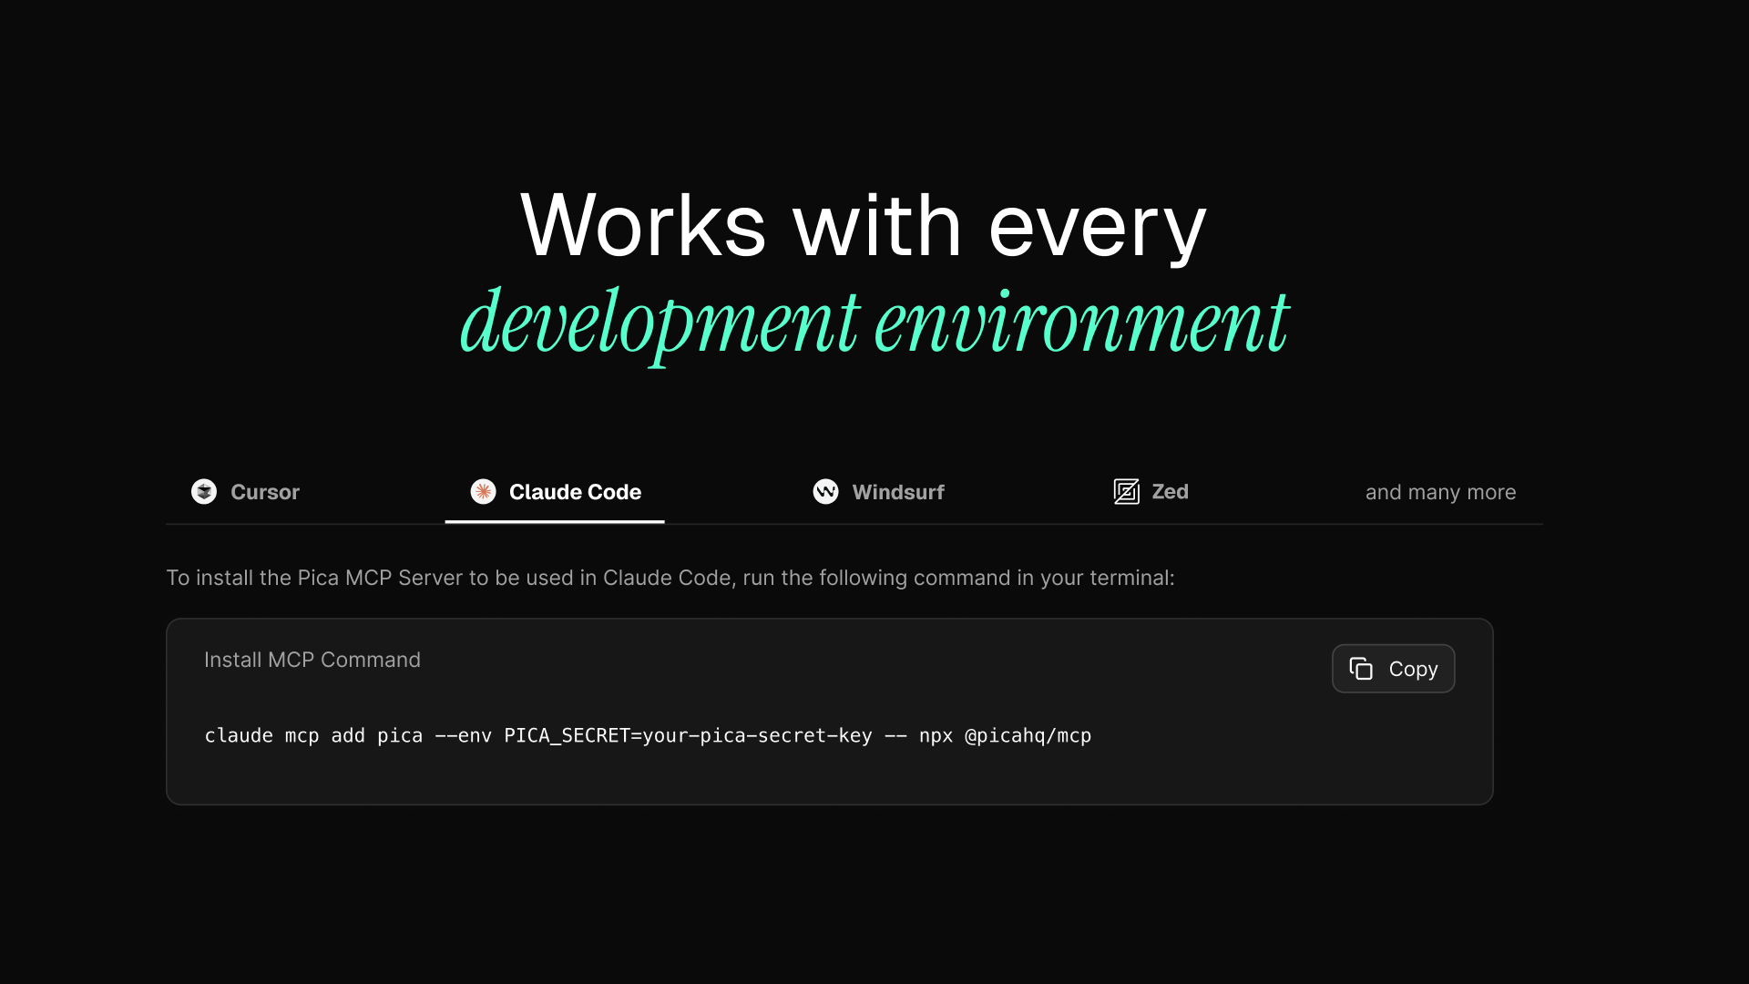Click the Cursor logo icon
The image size is (1749, 984).
pos(204,492)
